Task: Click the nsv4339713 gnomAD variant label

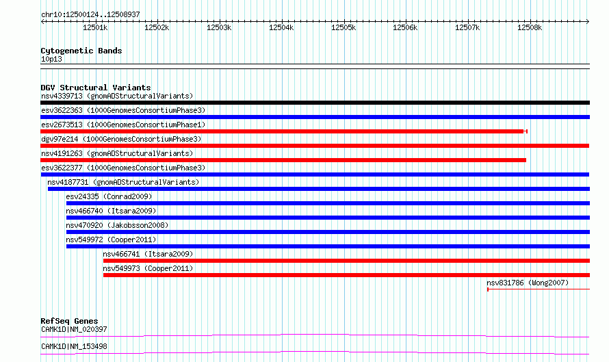Action: point(117,96)
